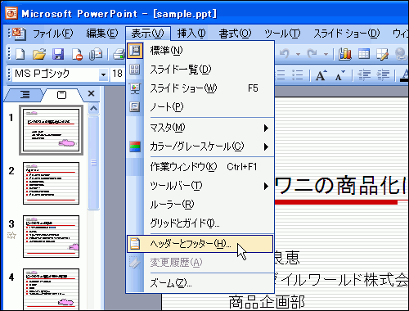Click the PowerPoint document icon in menu bar
This screenshot has height=311, width=409.
[x=19, y=34]
